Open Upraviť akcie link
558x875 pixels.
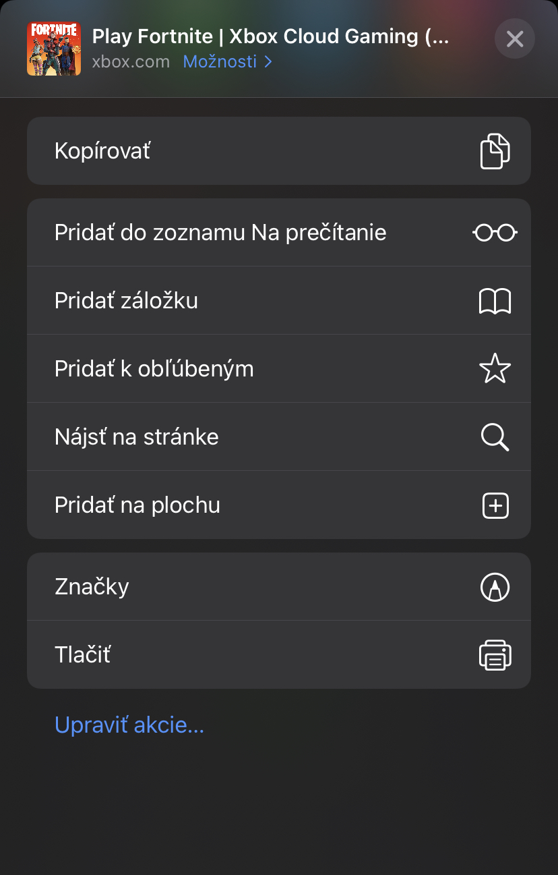(x=129, y=725)
